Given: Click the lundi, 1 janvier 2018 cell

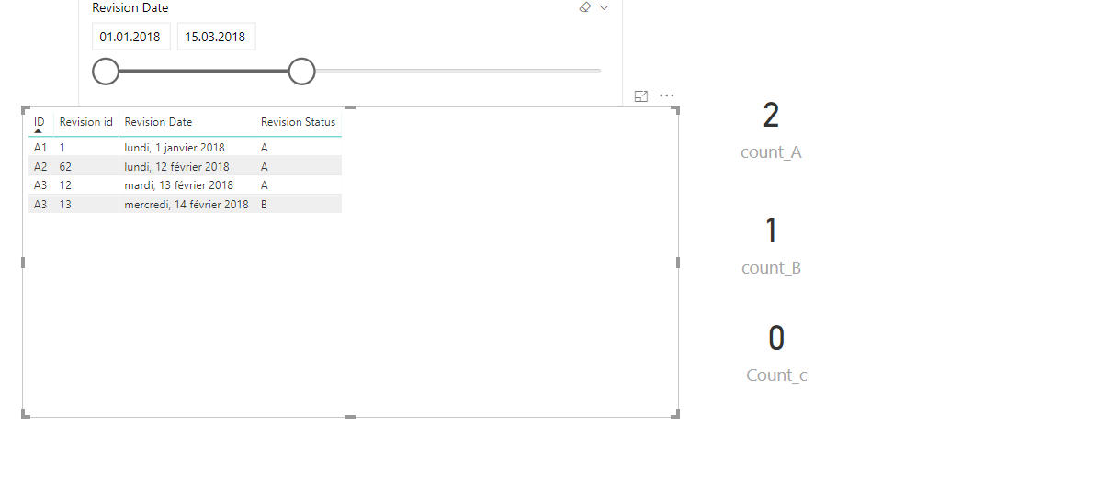Looking at the screenshot, I should [x=175, y=148].
